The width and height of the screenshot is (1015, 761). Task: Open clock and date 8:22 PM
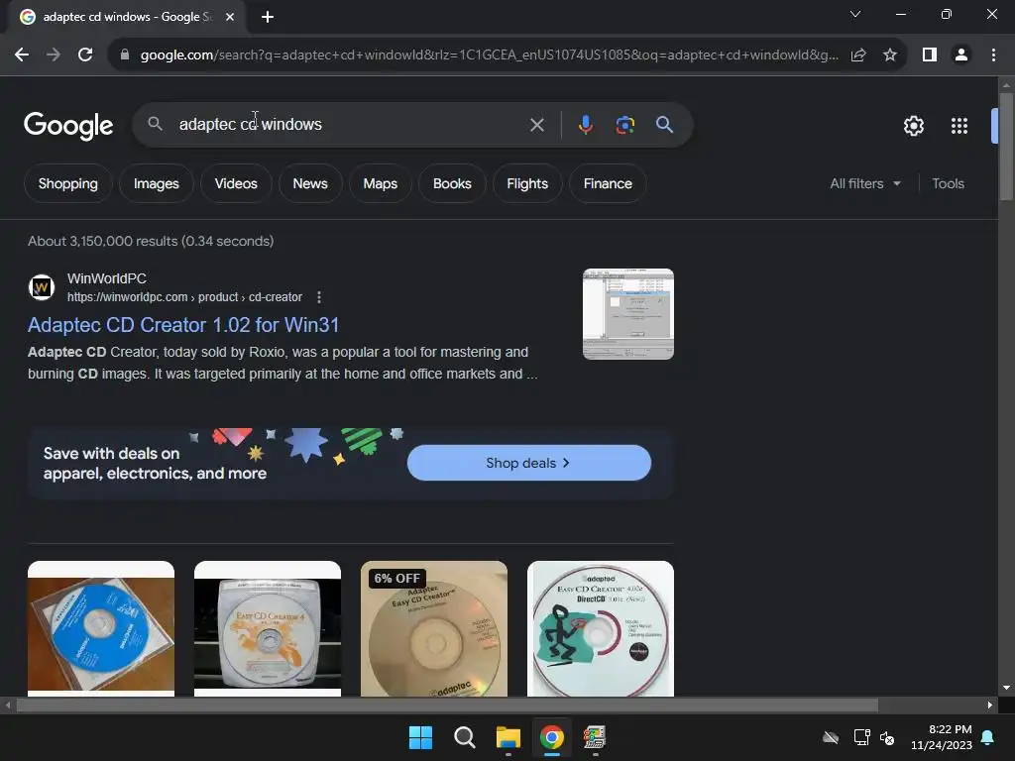[x=942, y=737]
